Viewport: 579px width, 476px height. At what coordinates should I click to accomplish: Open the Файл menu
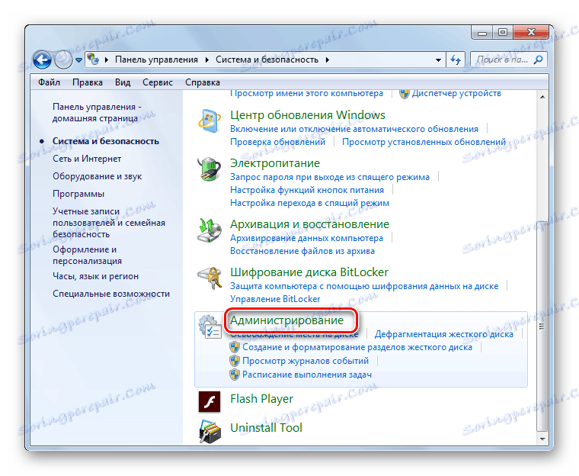pos(49,82)
